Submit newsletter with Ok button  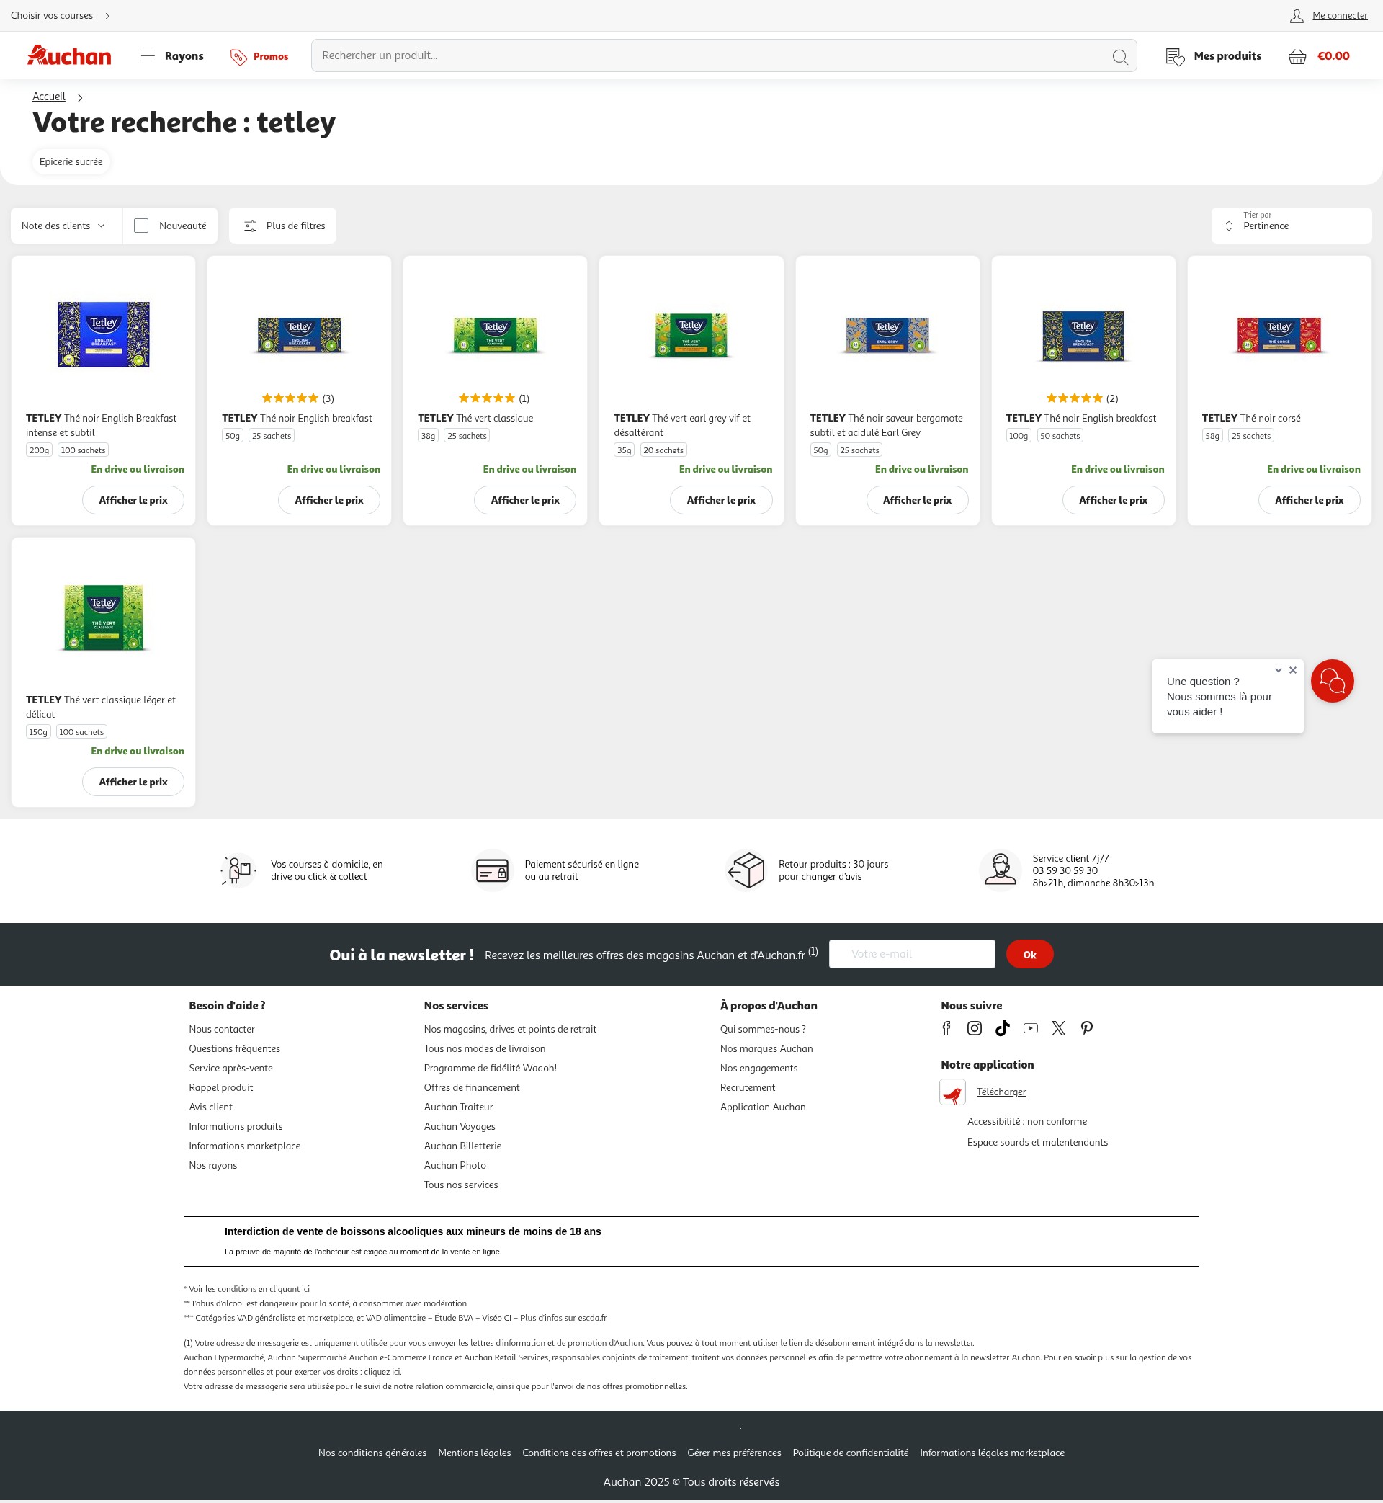pos(1029,953)
